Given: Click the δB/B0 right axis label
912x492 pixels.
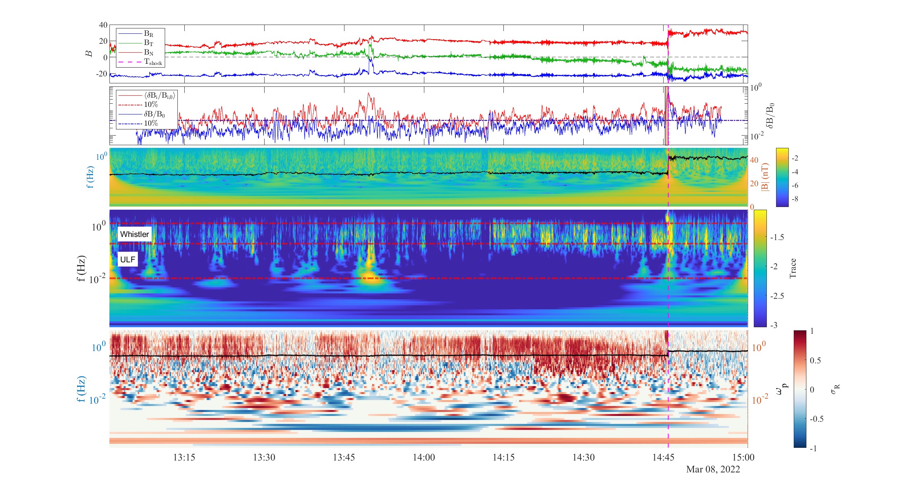Looking at the screenshot, I should (x=770, y=115).
